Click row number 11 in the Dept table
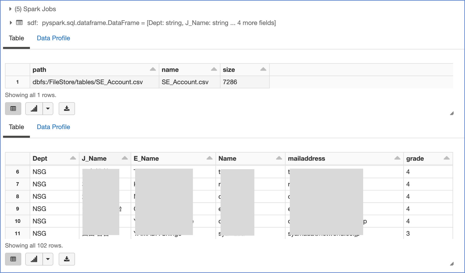Screen dimensions: 465x273 tap(17, 233)
